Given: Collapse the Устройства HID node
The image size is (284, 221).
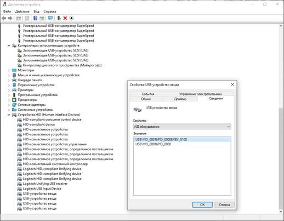Looking at the screenshot, I should (9, 115).
